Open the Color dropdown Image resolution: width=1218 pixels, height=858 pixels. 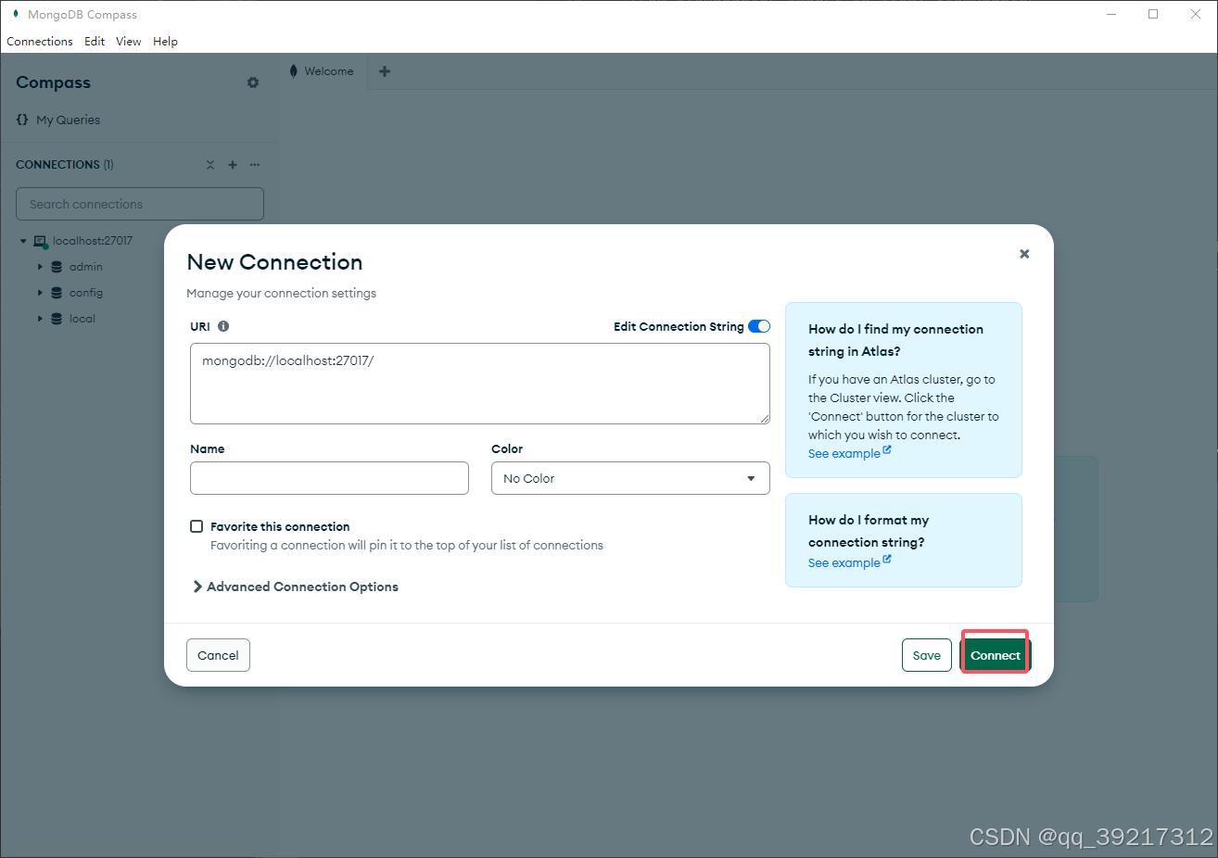coord(630,478)
